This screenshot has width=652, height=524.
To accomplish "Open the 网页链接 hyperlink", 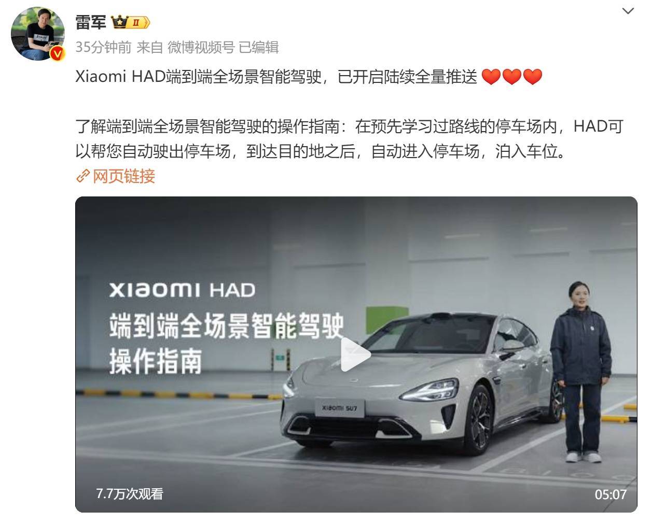I will tap(124, 176).
